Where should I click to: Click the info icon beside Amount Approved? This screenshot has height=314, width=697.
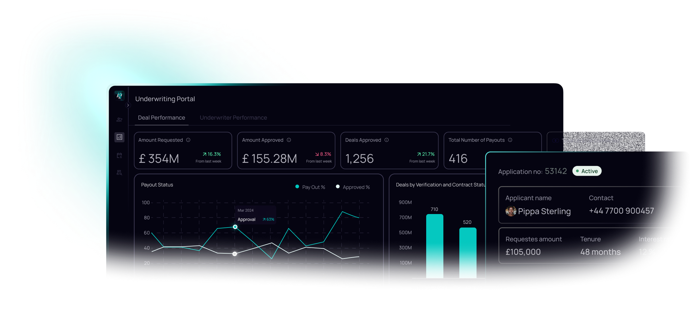289,140
